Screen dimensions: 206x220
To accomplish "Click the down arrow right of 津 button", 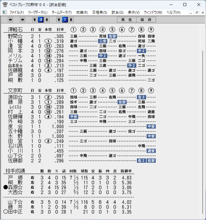I will click(x=47, y=20).
